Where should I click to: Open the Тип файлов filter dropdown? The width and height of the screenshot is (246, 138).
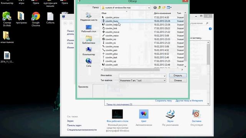point(165,80)
